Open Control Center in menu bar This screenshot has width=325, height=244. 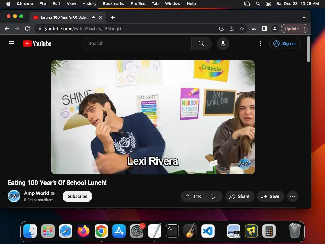click(x=269, y=4)
